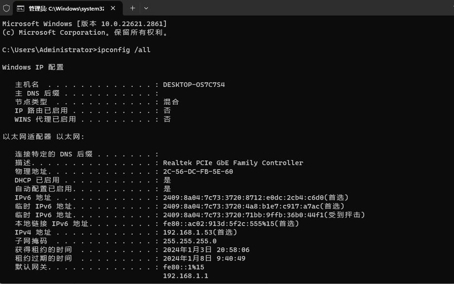The image size is (454, 284).
Task: Click the lease obtained time 20:58:06
Action: coord(233,250)
